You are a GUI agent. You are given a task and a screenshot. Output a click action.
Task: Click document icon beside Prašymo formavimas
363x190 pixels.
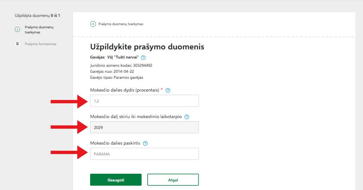(x=17, y=44)
